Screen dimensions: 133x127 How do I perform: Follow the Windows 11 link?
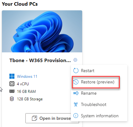coord(27,77)
